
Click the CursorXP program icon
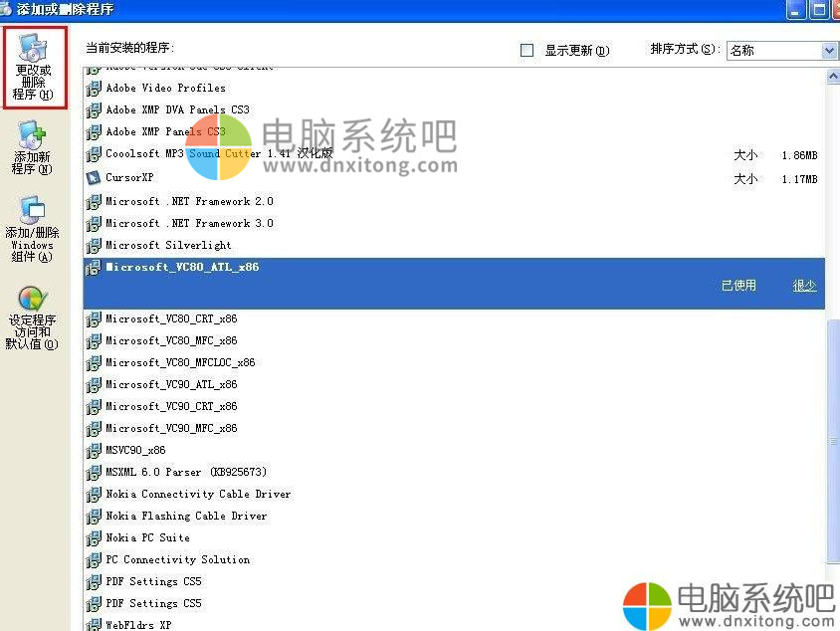point(94,177)
